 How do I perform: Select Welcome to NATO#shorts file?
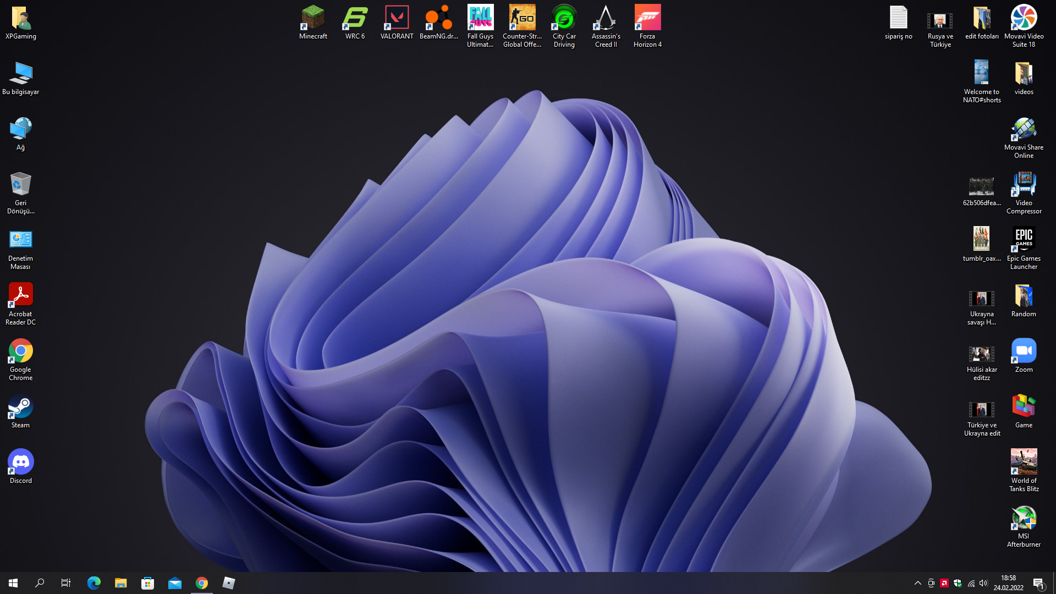tap(982, 82)
